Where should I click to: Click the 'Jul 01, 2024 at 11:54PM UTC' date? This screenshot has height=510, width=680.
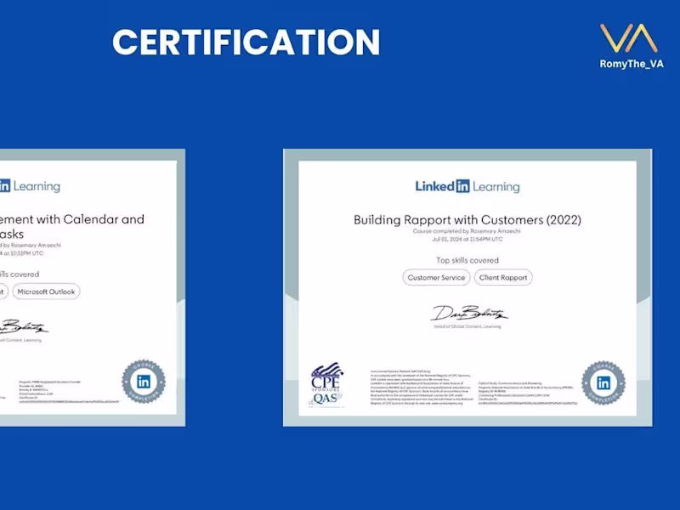pyautogui.click(x=467, y=239)
